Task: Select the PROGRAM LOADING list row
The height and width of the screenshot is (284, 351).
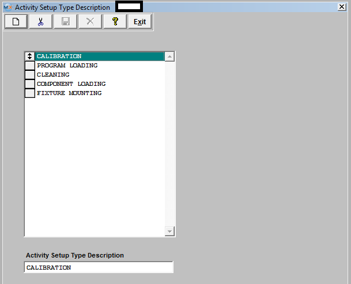Action: [x=100, y=66]
